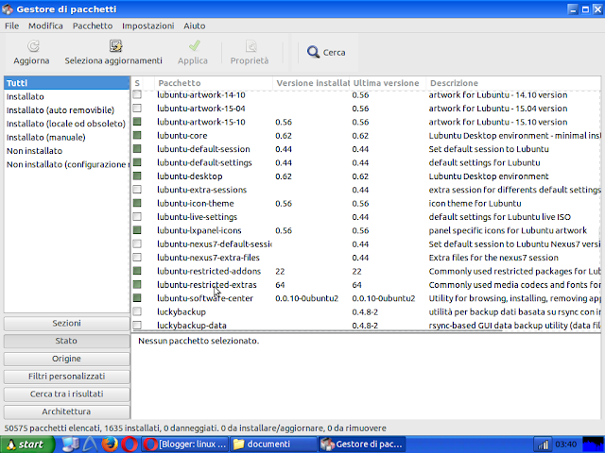Toggle status checkbox for lubuntu-nexus7-extra-files
605x453 pixels.
coord(137,258)
